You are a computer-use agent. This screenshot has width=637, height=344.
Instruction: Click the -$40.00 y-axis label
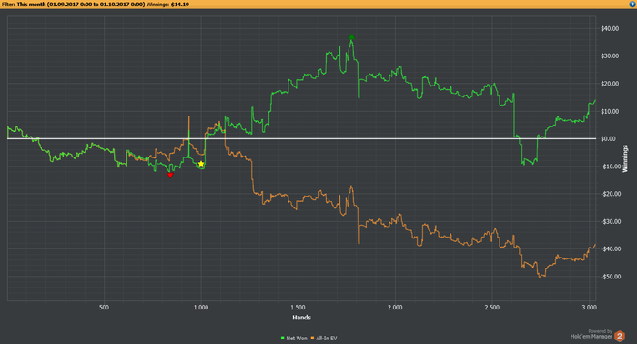tap(611, 249)
